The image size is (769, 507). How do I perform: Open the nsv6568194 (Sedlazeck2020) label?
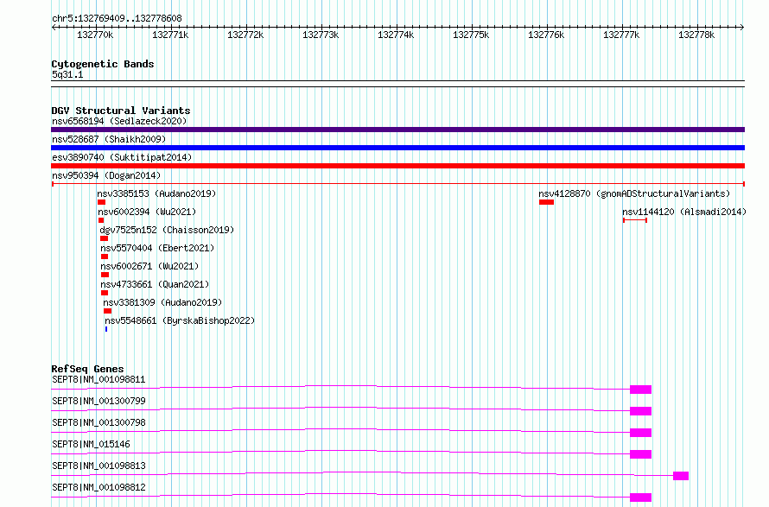[x=119, y=121]
